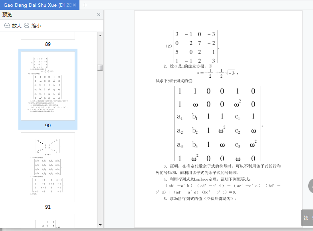
Task: Click the (2) determinant label
Action: coord(168,46)
